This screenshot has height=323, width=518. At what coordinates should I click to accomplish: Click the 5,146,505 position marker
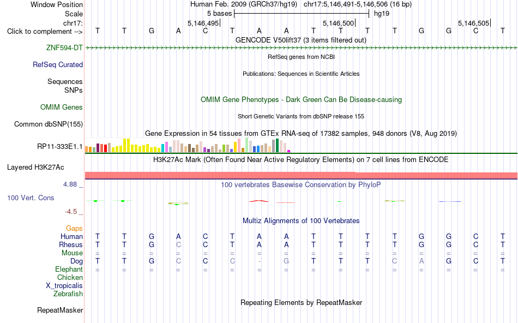tap(473, 23)
